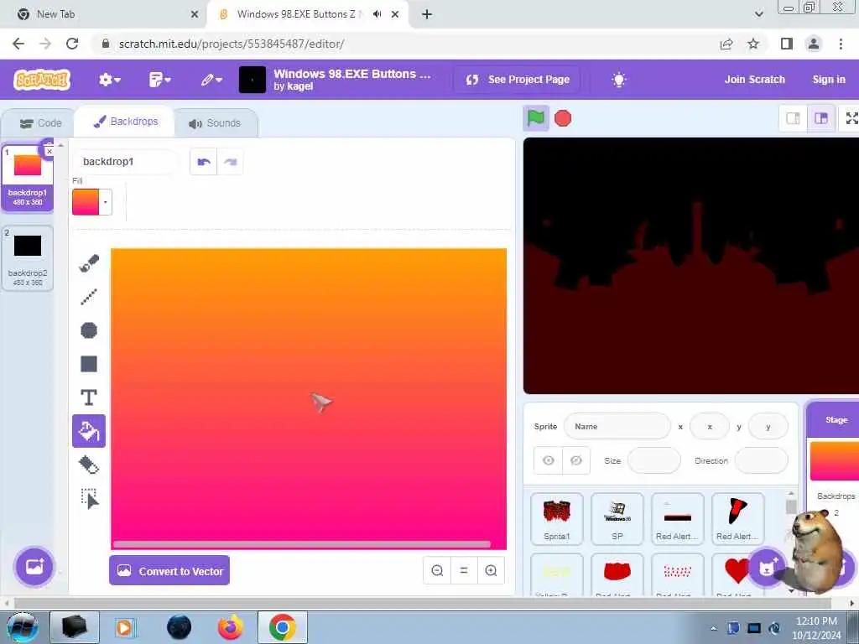Click the sprite Name field

[617, 426]
